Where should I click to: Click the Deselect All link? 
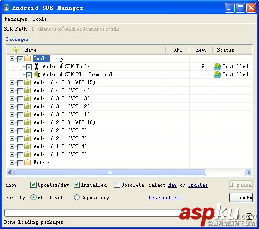click(x=165, y=197)
